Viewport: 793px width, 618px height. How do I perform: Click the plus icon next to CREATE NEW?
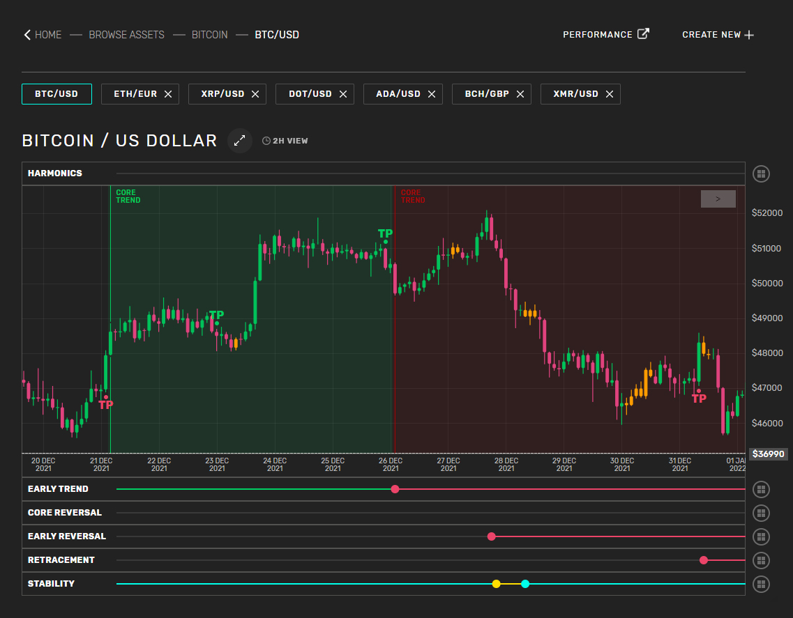pos(749,35)
